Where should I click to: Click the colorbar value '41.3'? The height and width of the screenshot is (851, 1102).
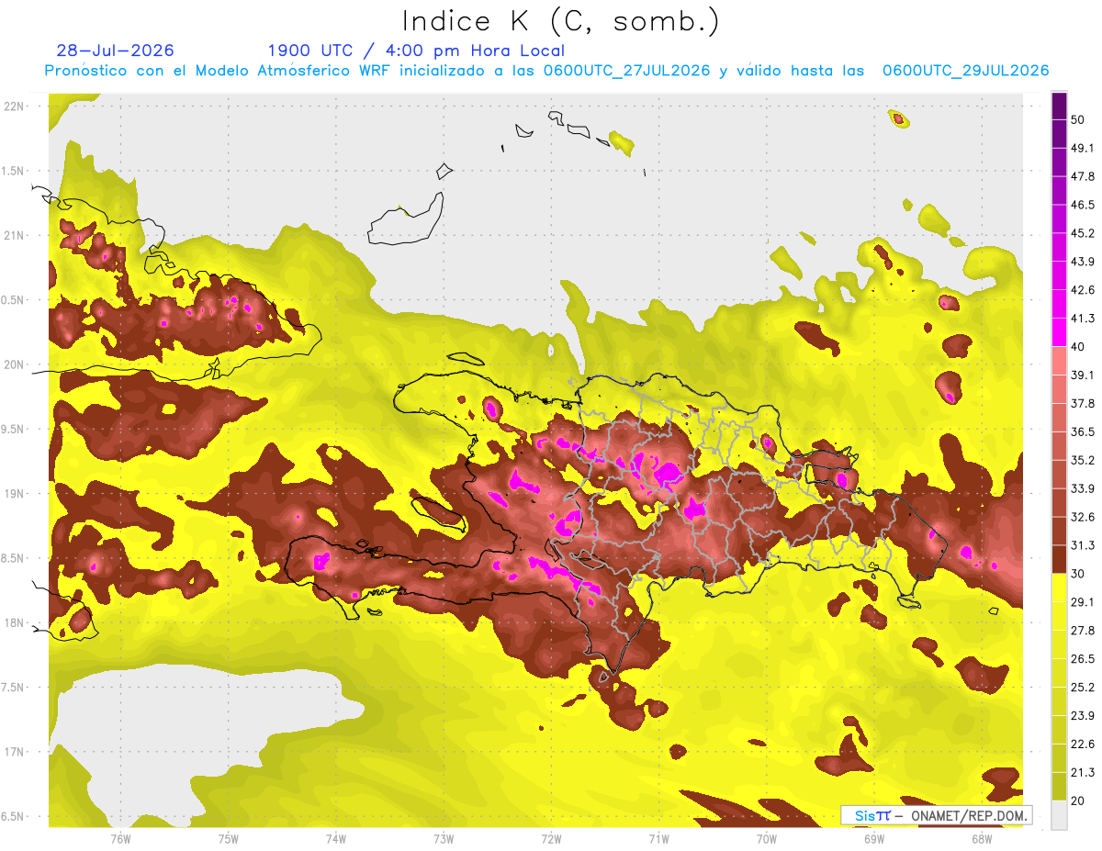pyautogui.click(x=1083, y=319)
